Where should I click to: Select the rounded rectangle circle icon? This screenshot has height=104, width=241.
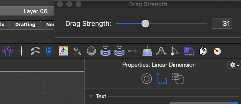point(91,51)
